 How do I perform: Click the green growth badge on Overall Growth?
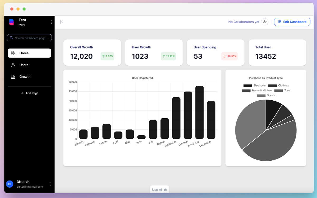pyautogui.click(x=107, y=56)
